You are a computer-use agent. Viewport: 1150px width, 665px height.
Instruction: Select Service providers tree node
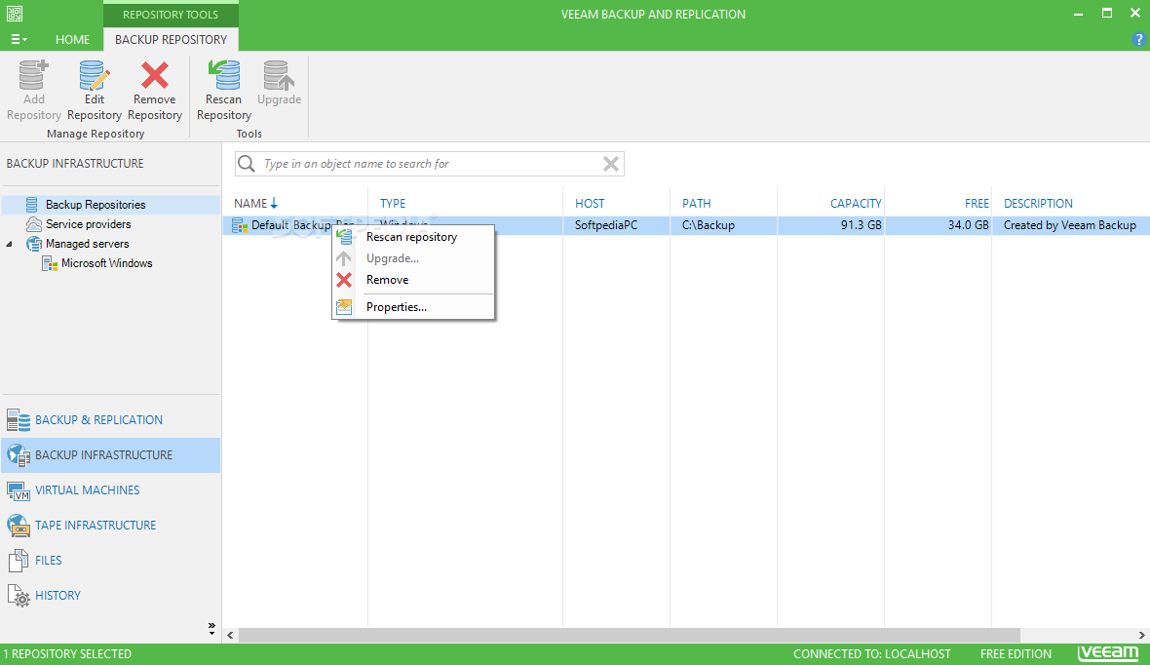88,224
